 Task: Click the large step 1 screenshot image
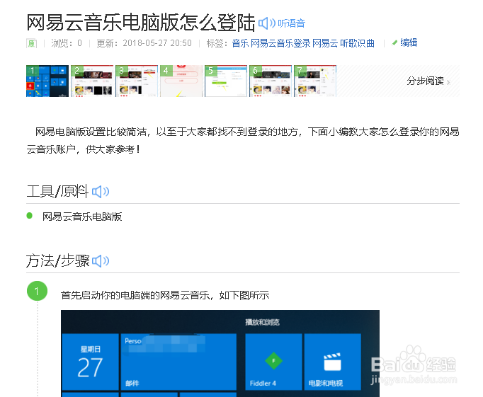220,353
